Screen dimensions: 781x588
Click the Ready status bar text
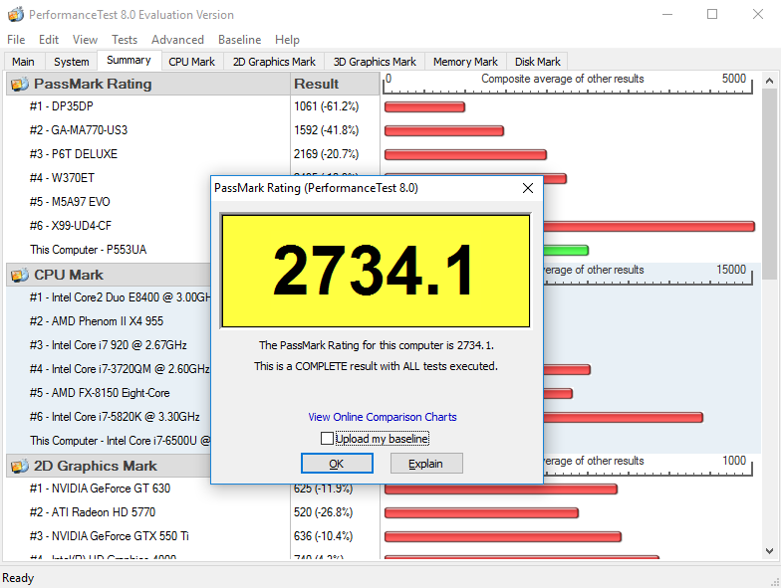pyautogui.click(x=18, y=578)
